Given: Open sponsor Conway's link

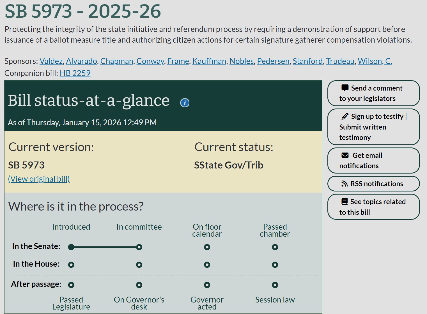Looking at the screenshot, I should [150, 61].
